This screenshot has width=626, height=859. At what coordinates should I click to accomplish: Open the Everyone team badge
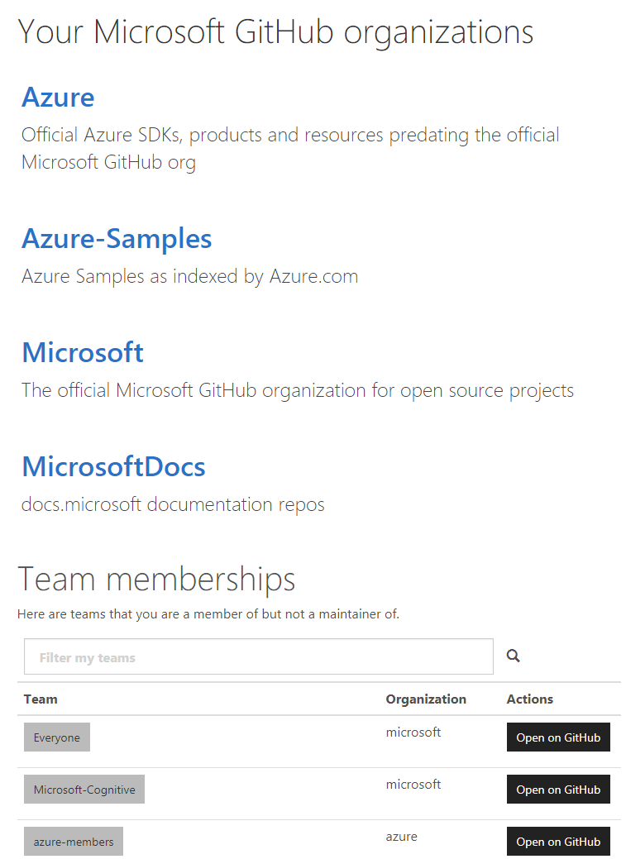click(x=57, y=737)
